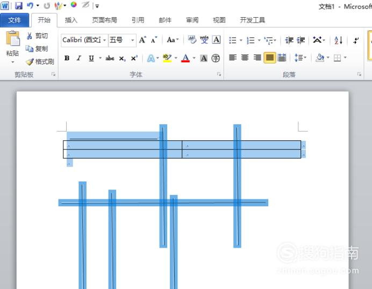Clear formatting with the eraser icon
Screen dimensions: 372x289
point(192,40)
